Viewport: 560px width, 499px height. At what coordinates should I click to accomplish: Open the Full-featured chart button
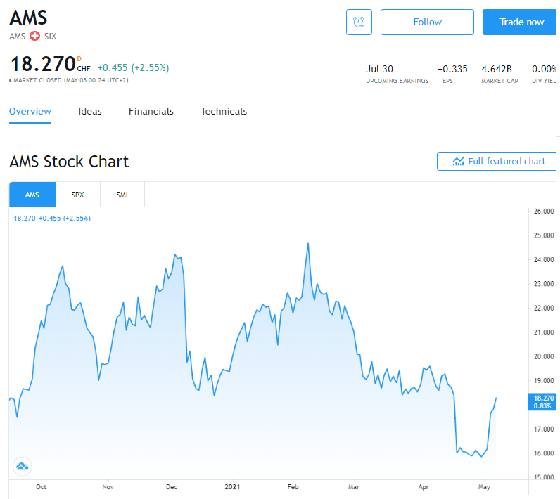(x=498, y=161)
